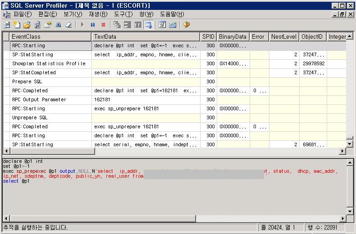Click the New Template icon with star

pyautogui.click(x=17, y=25)
